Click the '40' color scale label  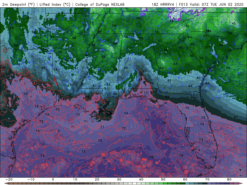141,179
